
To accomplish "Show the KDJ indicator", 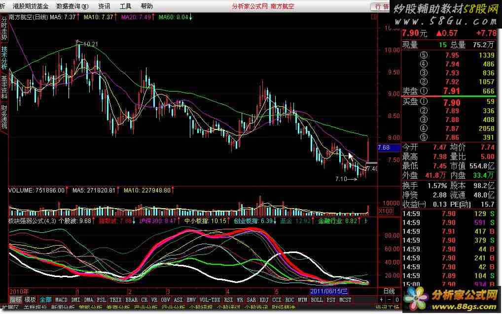I will coord(264,300).
